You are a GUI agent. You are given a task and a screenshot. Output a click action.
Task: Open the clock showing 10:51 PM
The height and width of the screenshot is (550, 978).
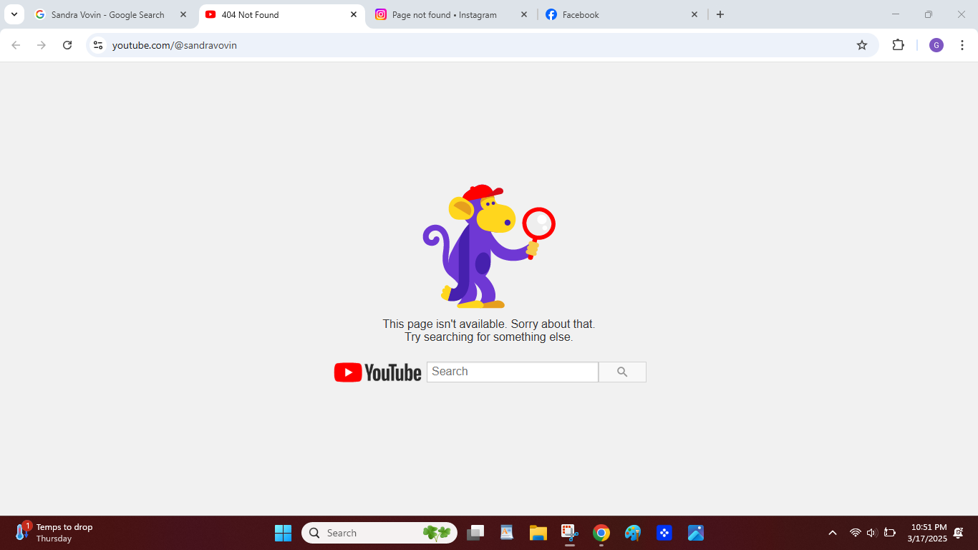point(927,533)
